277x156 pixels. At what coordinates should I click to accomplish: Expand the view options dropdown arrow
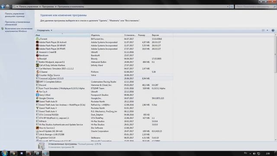pos(267,30)
